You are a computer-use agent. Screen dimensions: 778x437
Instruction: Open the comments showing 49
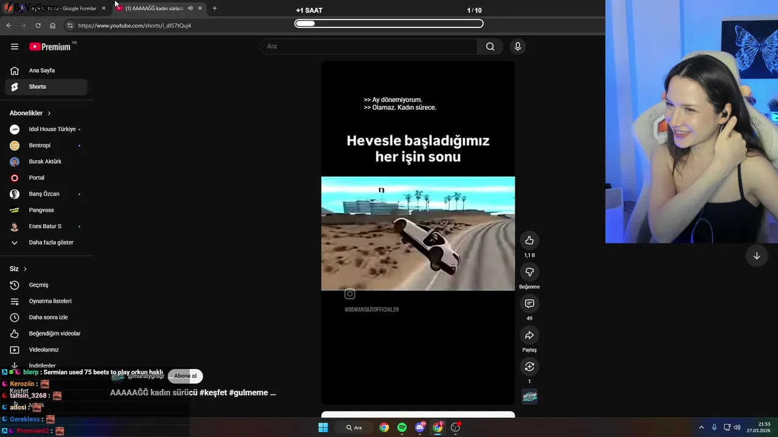pos(529,303)
